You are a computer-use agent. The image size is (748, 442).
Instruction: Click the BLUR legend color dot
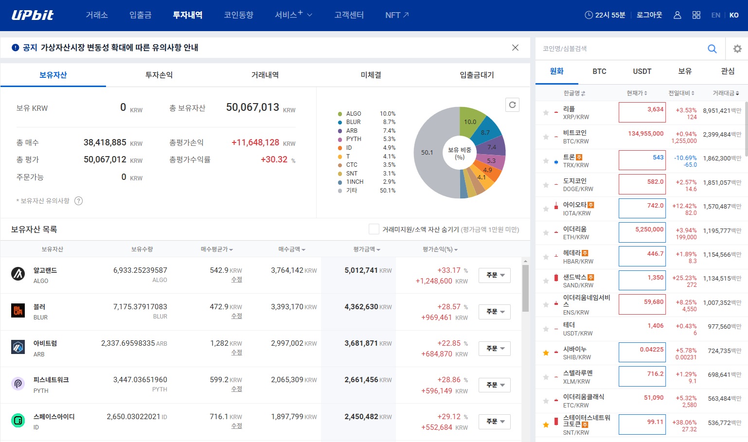340,122
